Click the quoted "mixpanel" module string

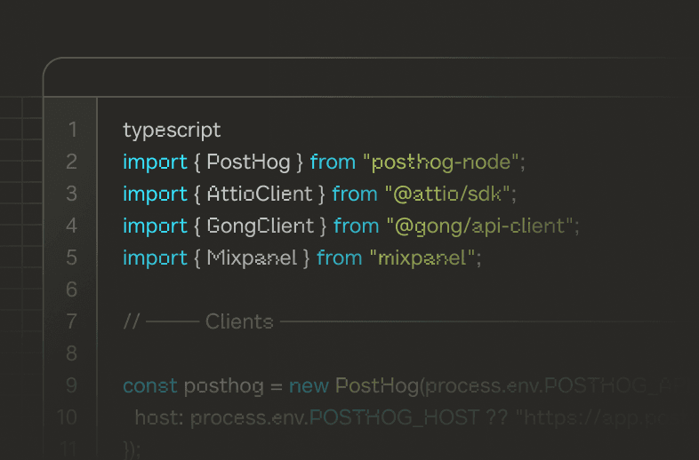422,258
